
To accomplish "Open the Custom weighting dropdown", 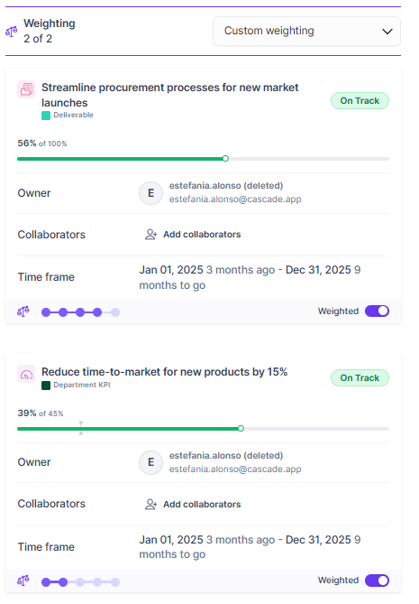I will tap(306, 31).
